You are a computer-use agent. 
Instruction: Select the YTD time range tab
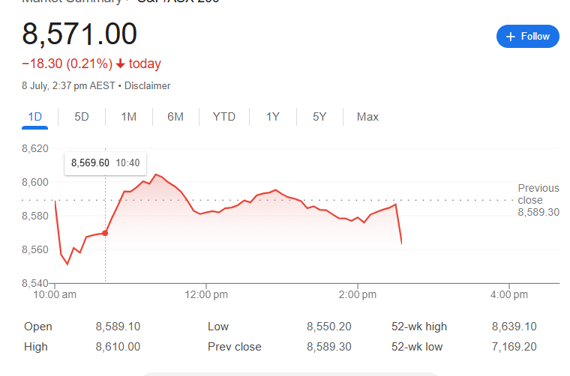coord(224,117)
